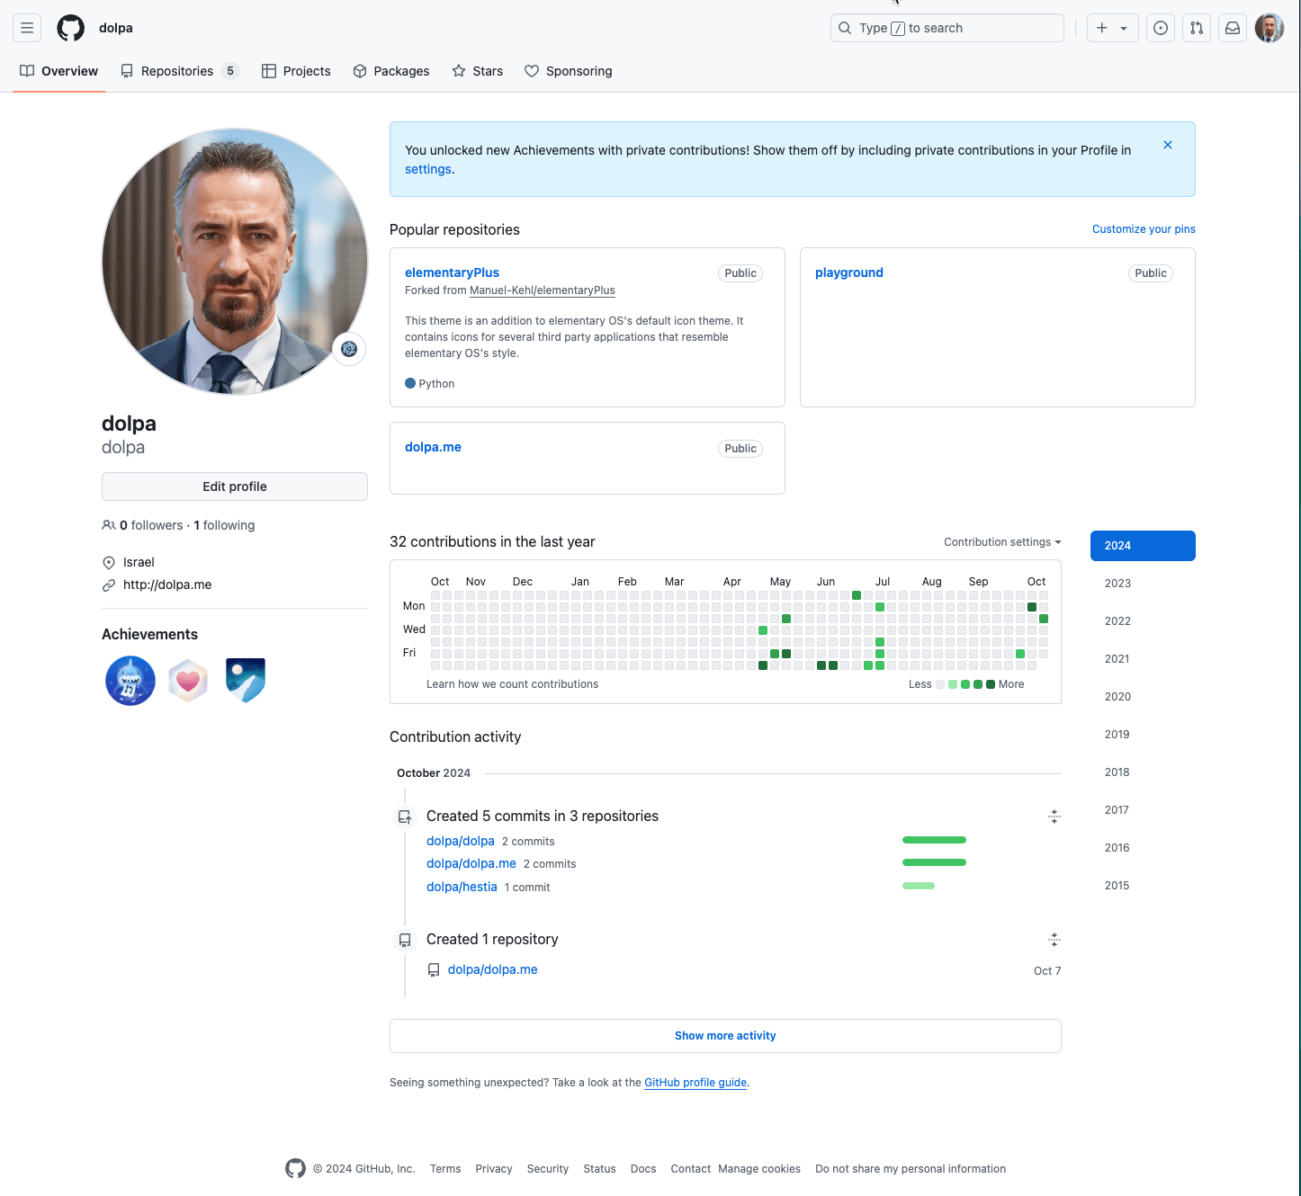Collapse the created commits activity section
The image size is (1301, 1196).
coord(1054,817)
